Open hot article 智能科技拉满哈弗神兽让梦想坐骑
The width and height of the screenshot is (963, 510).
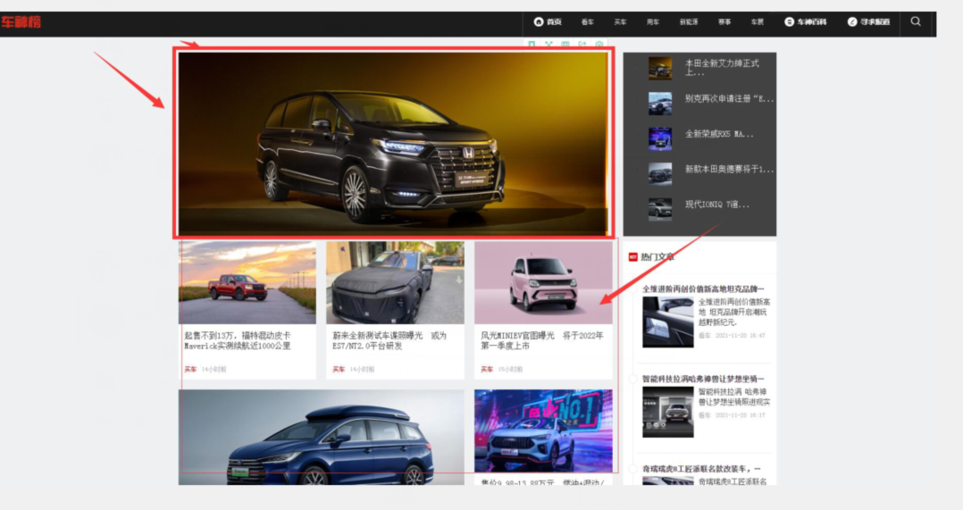(x=703, y=379)
